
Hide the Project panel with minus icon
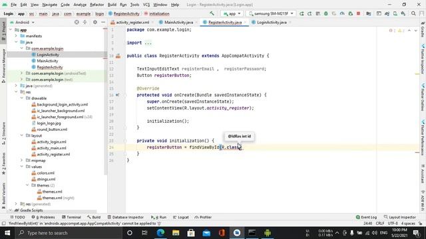tap(103, 22)
